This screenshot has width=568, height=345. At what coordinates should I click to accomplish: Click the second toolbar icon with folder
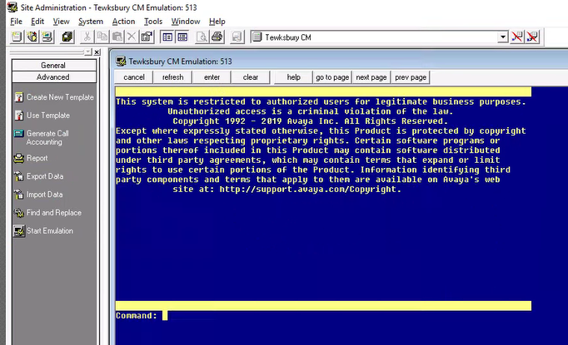point(32,37)
